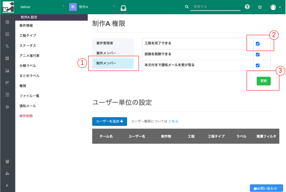Click the search magnifier icon
This screenshot has width=286, height=192.
coord(187,7)
